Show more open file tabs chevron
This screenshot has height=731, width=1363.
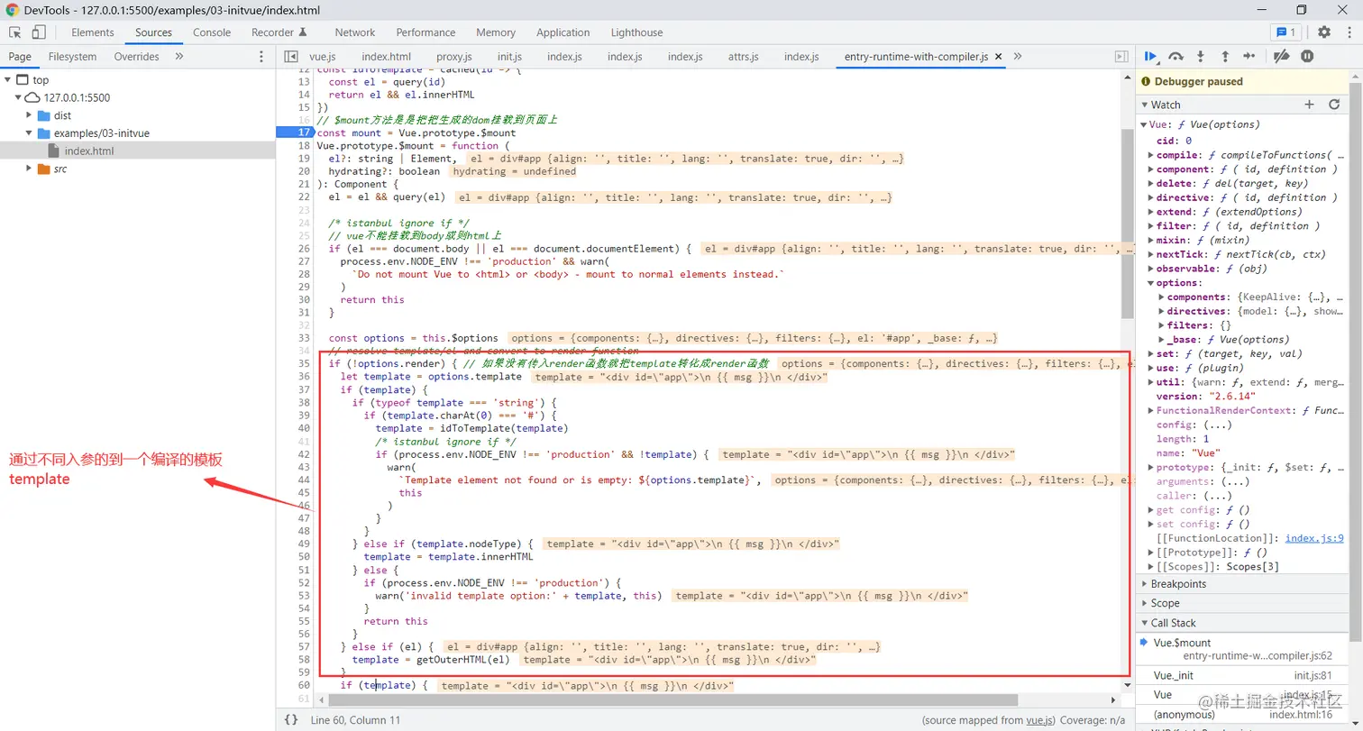pyautogui.click(x=1018, y=56)
